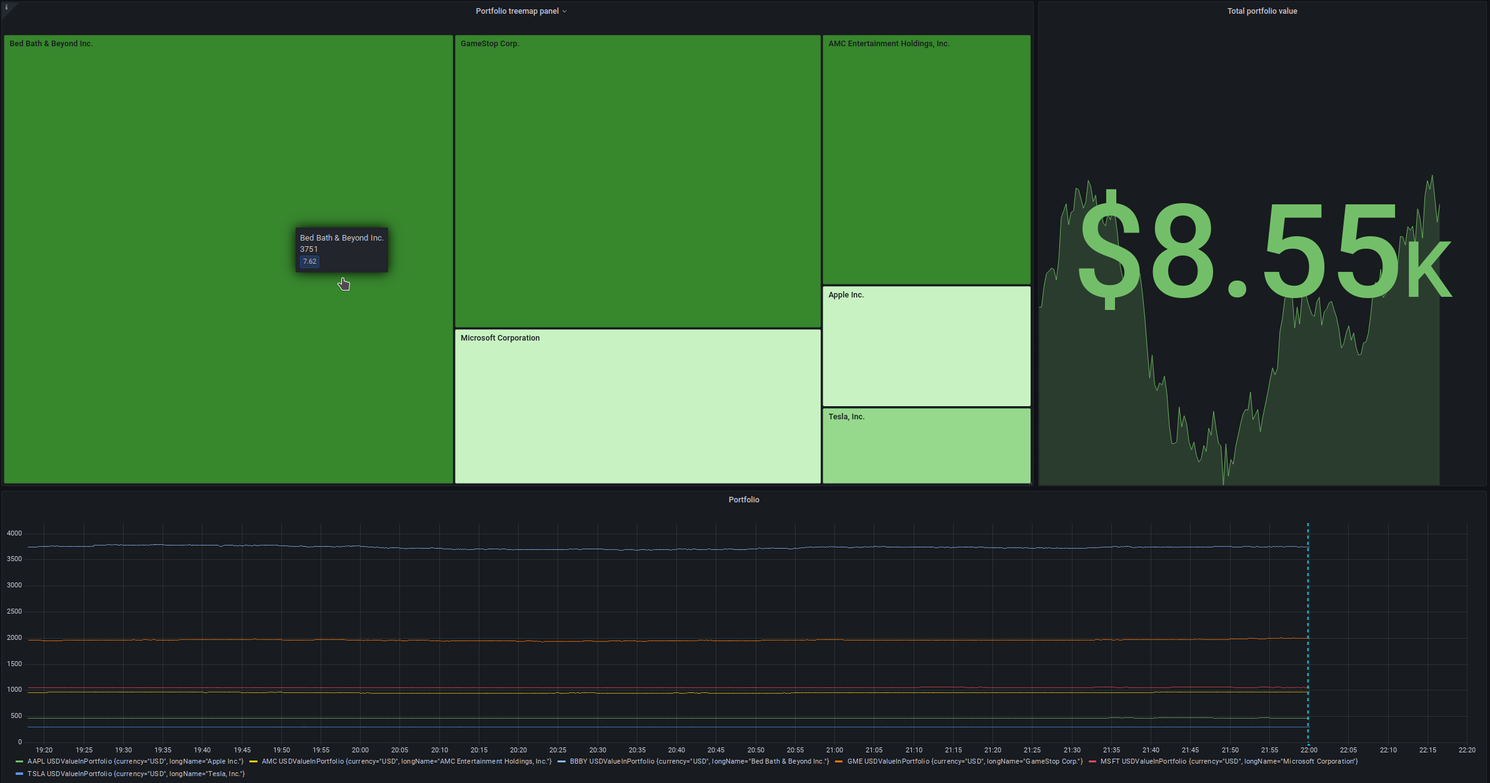The width and height of the screenshot is (1490, 783).
Task: Click the Portfolio panel title
Action: tap(744, 499)
